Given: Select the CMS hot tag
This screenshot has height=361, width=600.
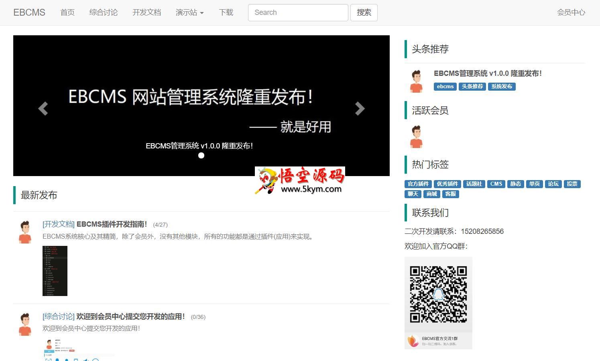Looking at the screenshot, I should pyautogui.click(x=496, y=184).
